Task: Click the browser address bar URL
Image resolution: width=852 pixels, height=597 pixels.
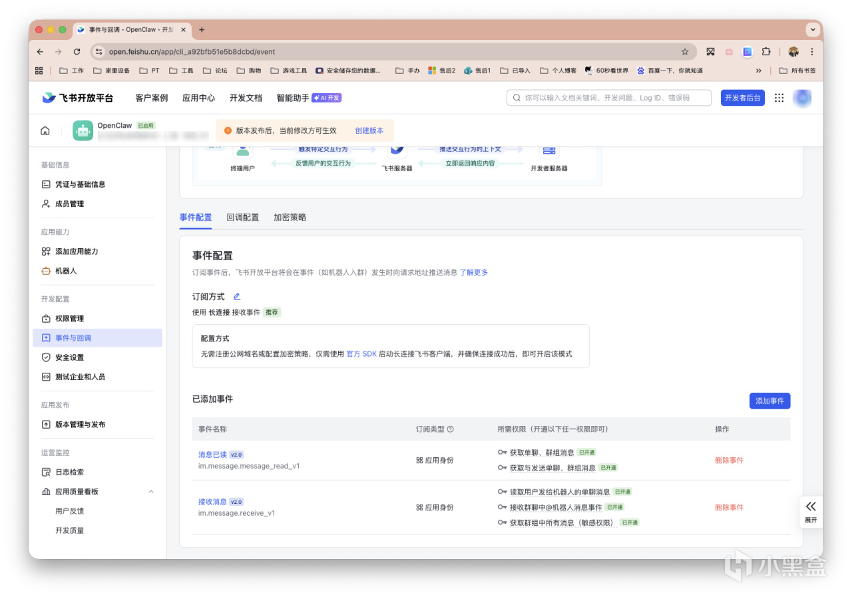Action: point(192,52)
